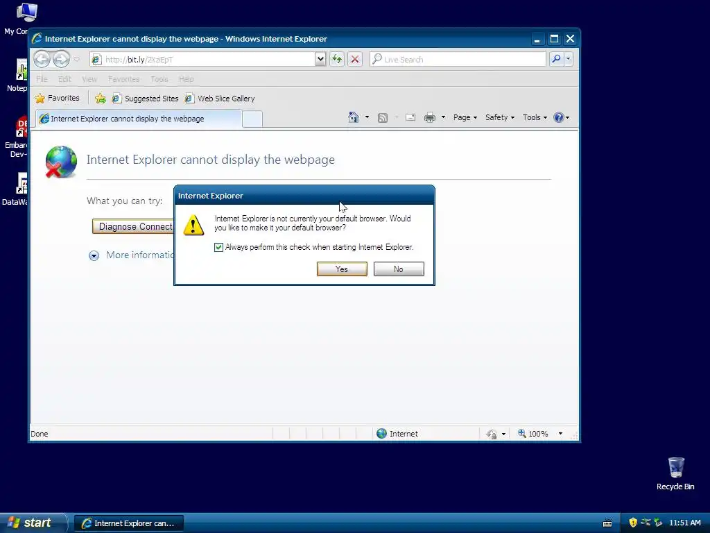Click the Search magnifier button
The height and width of the screenshot is (533, 710).
(x=556, y=59)
